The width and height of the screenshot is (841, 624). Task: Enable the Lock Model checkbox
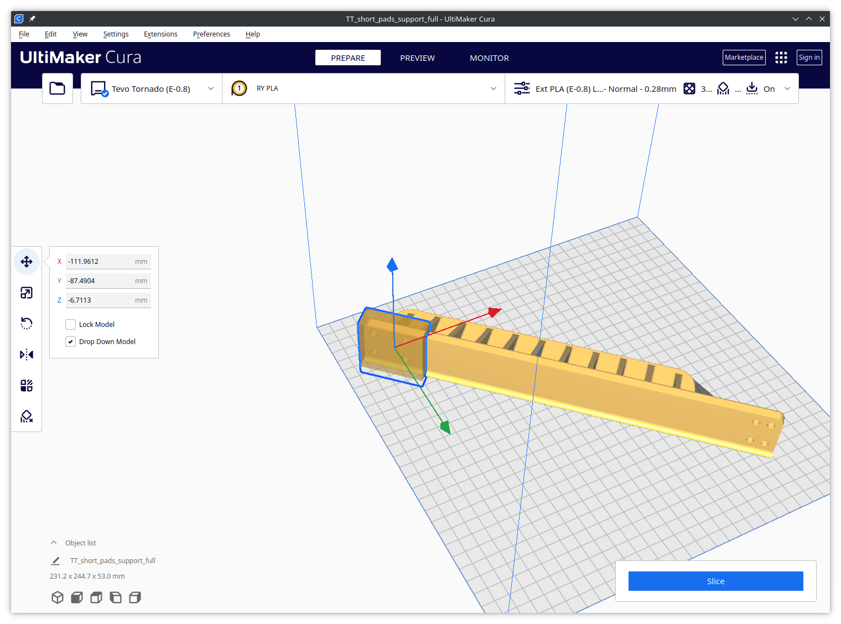click(70, 324)
